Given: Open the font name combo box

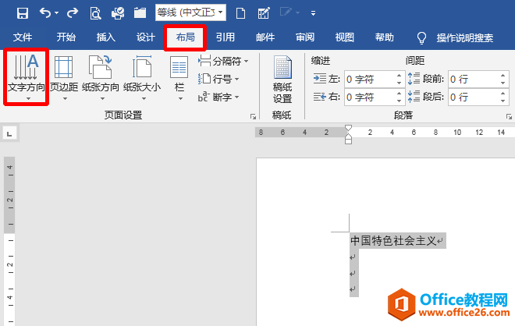Looking at the screenshot, I should (x=190, y=12).
